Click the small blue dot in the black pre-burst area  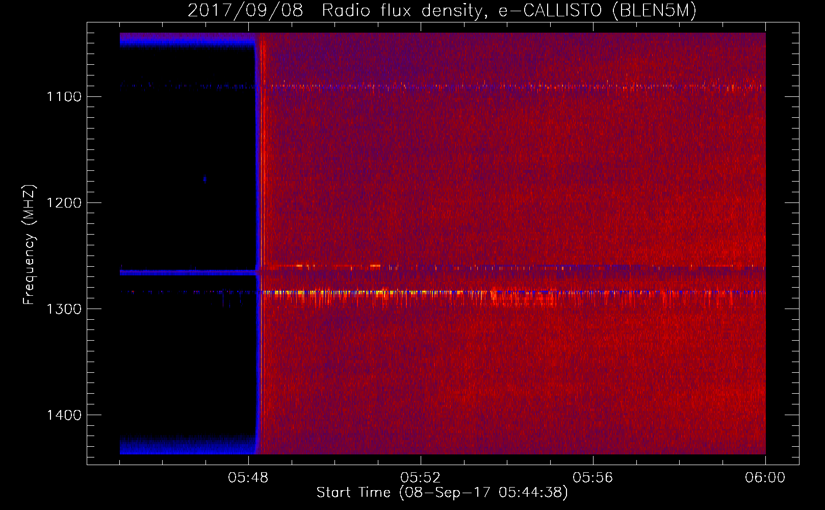205,179
